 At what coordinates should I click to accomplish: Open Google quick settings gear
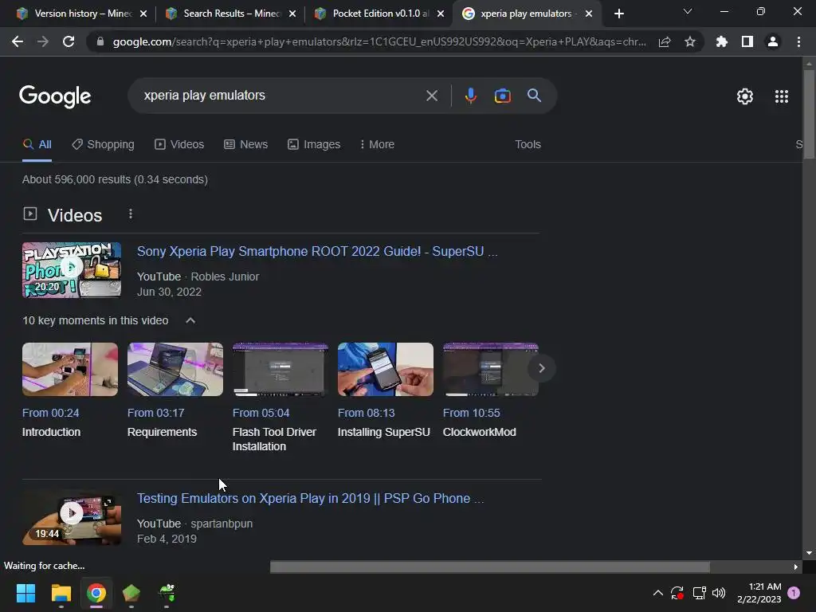(745, 96)
